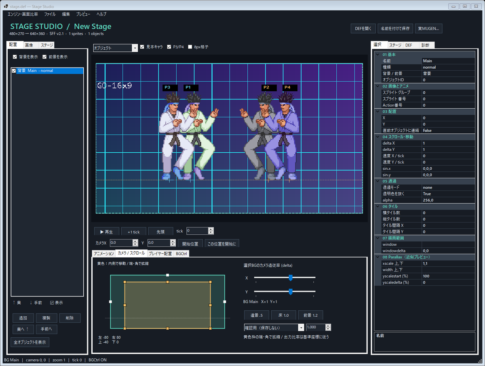Open the オブジェクト mode dropdown
This screenshot has height=366, width=485.
(135, 48)
